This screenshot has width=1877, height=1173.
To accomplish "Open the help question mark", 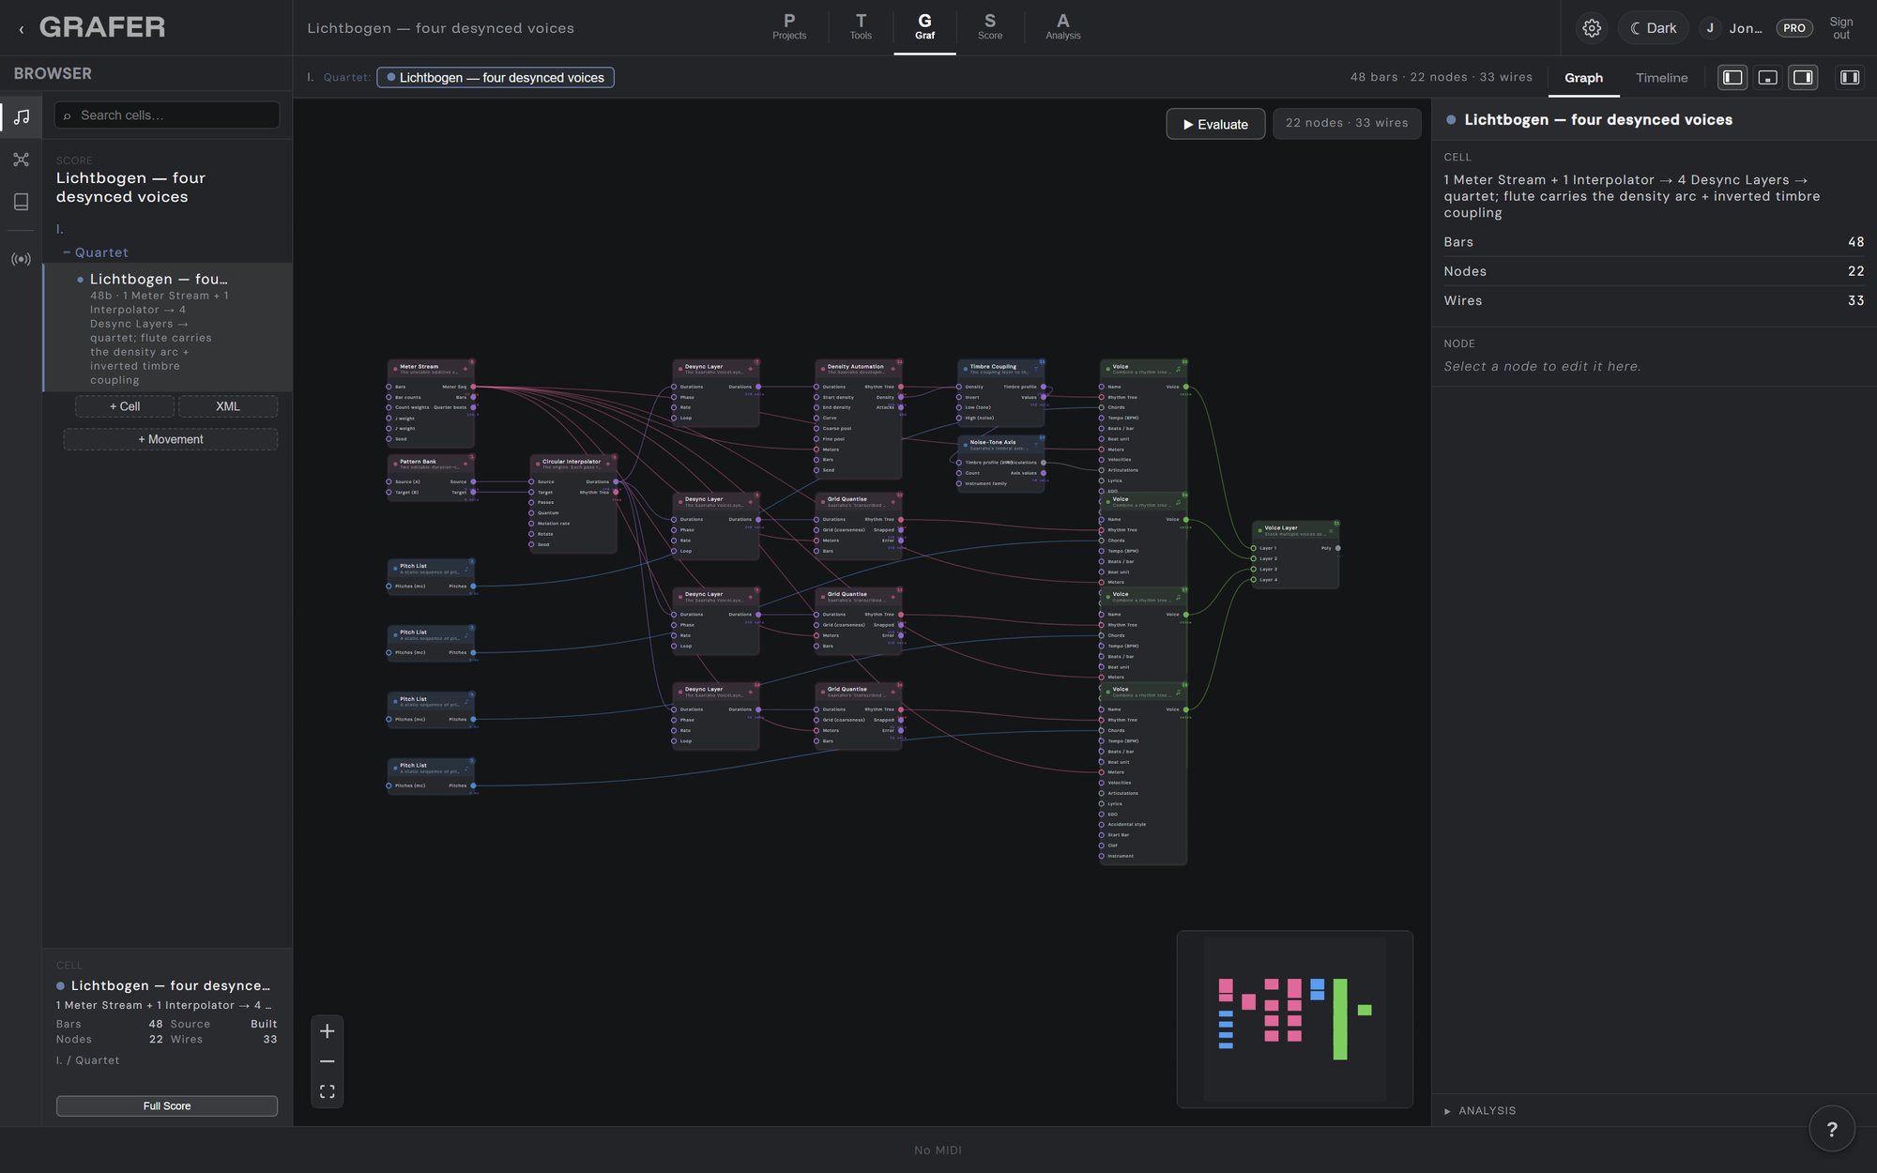I will coord(1831,1129).
